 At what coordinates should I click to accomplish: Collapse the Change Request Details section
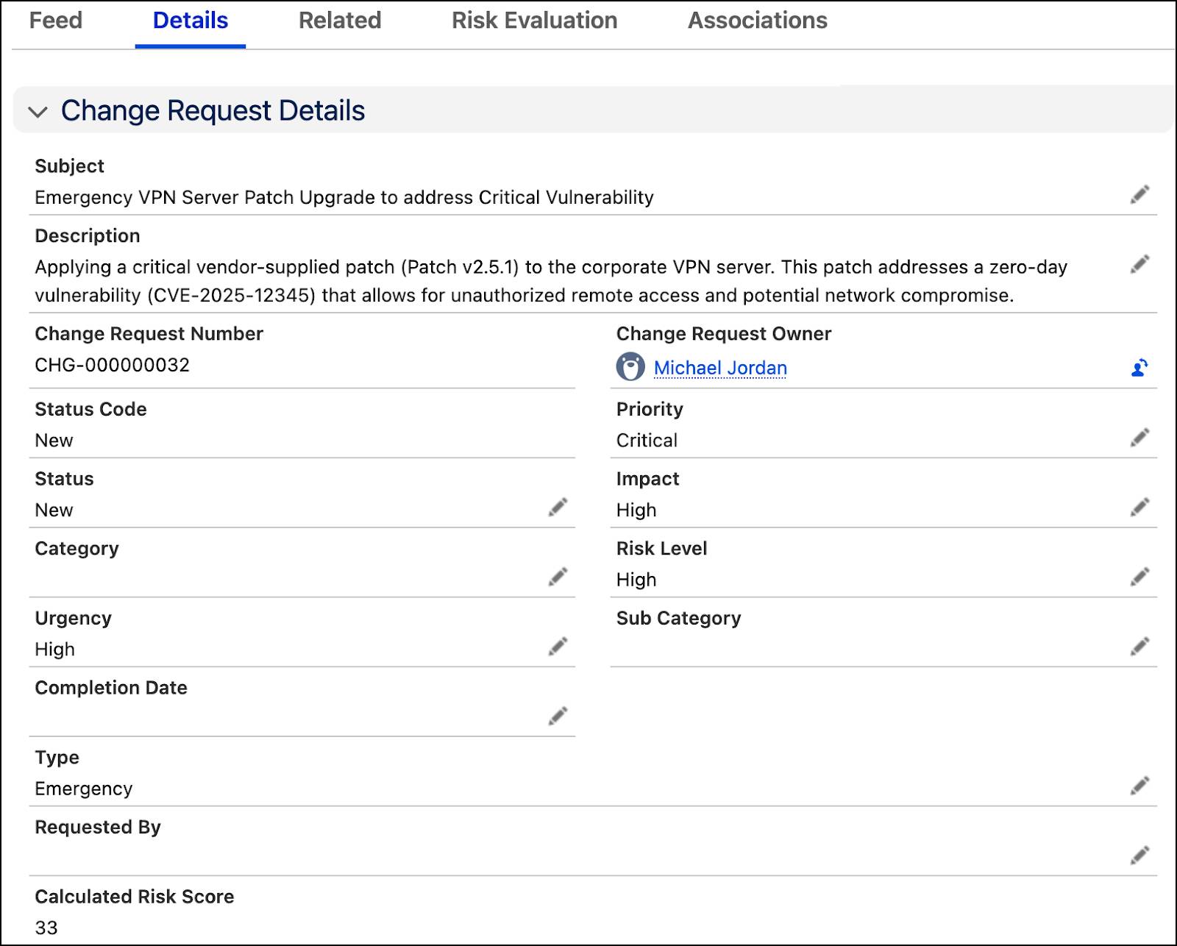coord(38,112)
